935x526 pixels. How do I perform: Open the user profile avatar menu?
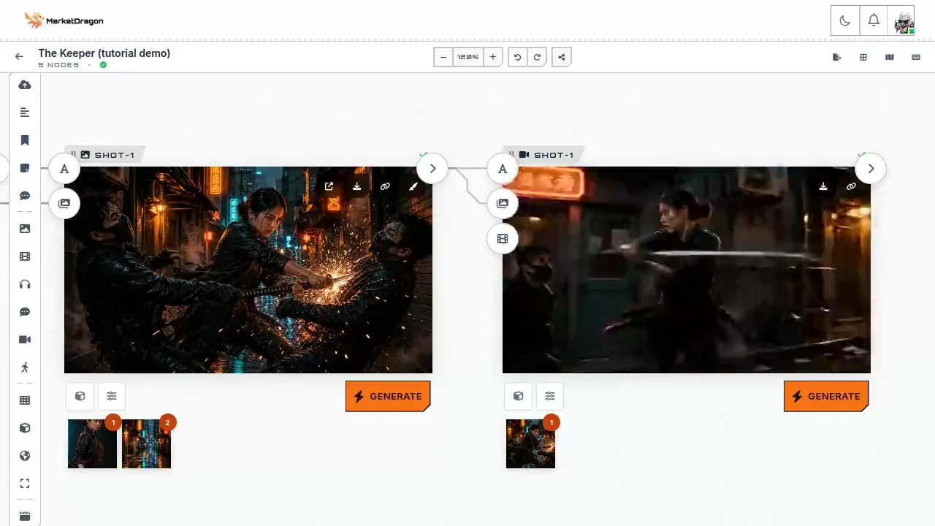tap(902, 21)
